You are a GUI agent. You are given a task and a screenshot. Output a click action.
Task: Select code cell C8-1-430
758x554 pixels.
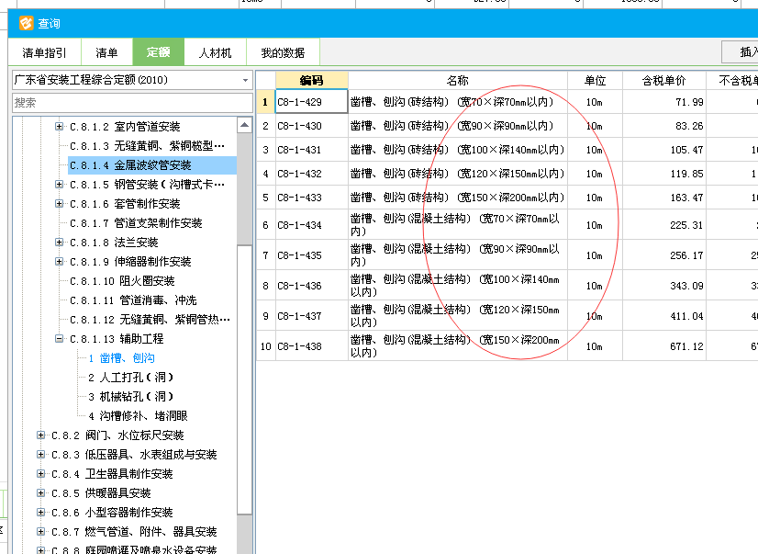click(x=311, y=126)
